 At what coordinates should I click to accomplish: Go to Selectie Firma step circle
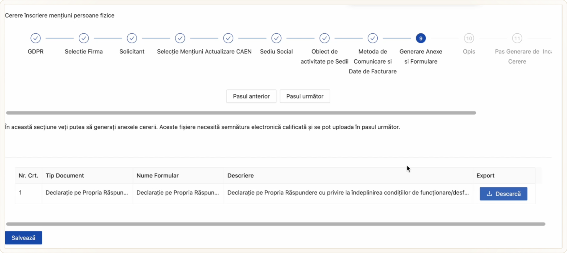84,38
